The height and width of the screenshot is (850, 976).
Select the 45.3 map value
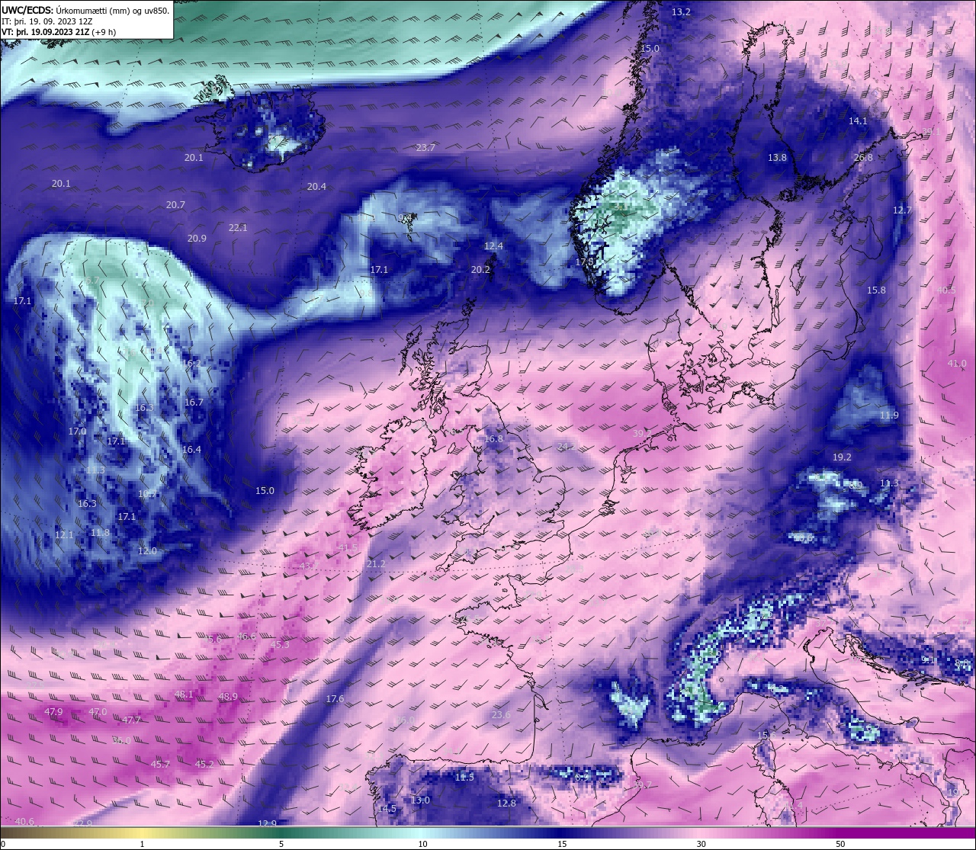click(x=280, y=645)
